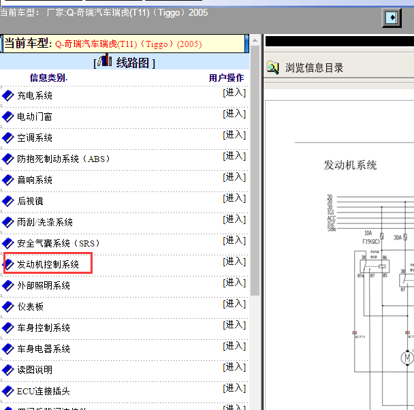
Task: Select the 音响系统 category text
Action: [35, 180]
